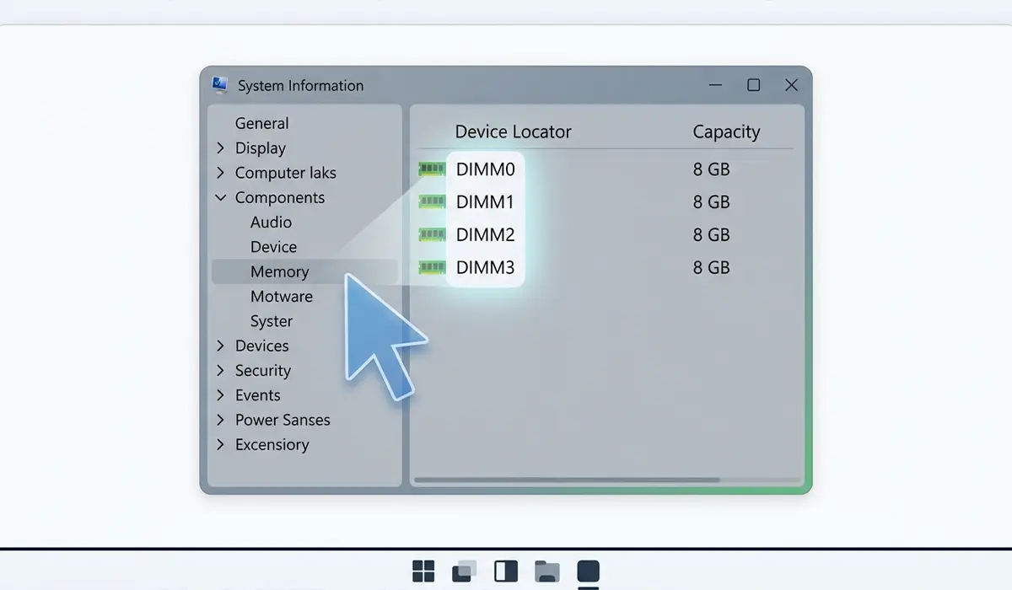This screenshot has width=1012, height=590.
Task: Select the DIMM3 row text
Action: [485, 268]
